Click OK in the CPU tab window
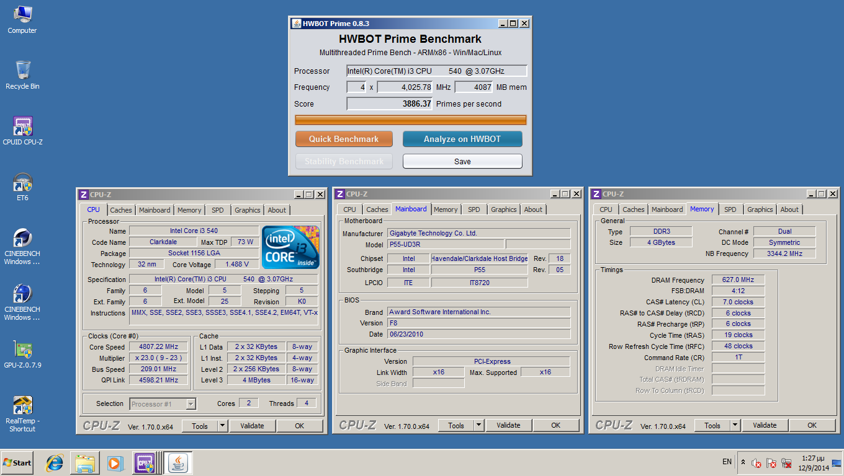This screenshot has width=844, height=476. [x=299, y=426]
